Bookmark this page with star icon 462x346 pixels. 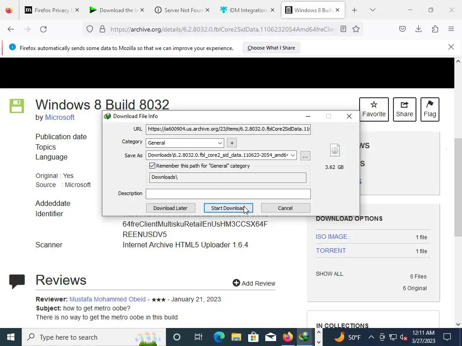356,29
